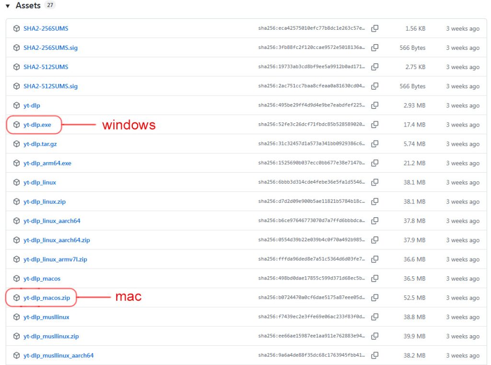Viewport: 491px width, 365px height.
Task: Download the SHA2-256SUMS file
Action: 46,28
